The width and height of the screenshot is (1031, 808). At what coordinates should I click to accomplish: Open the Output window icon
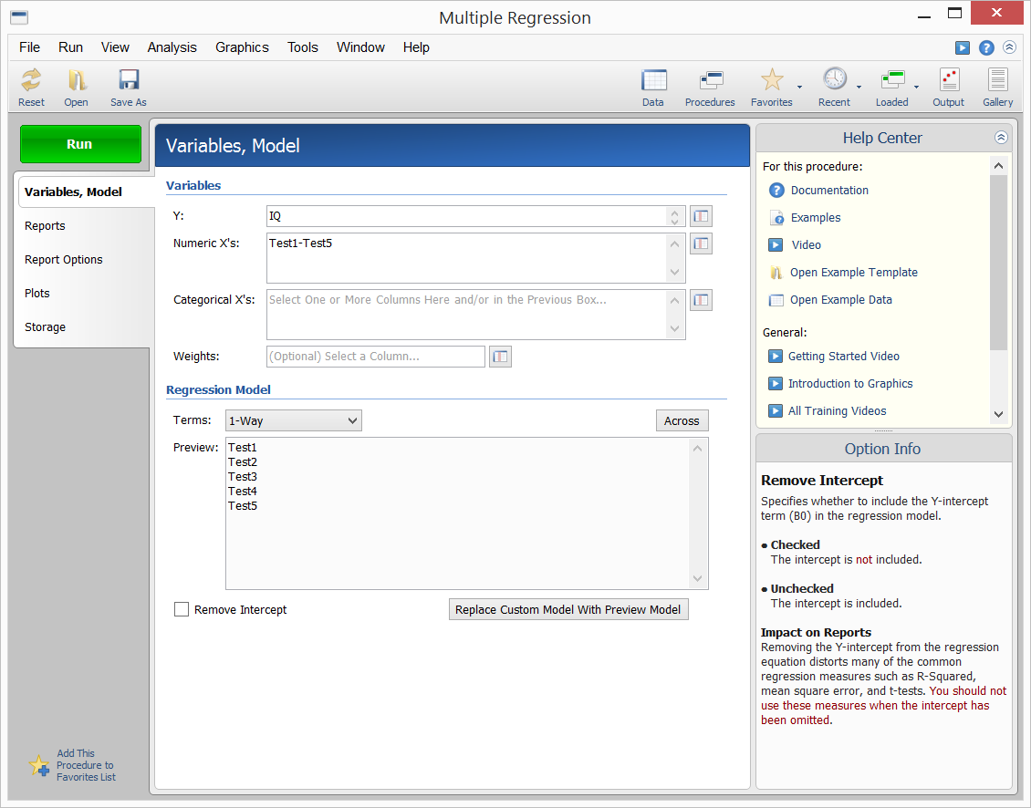pos(949,80)
